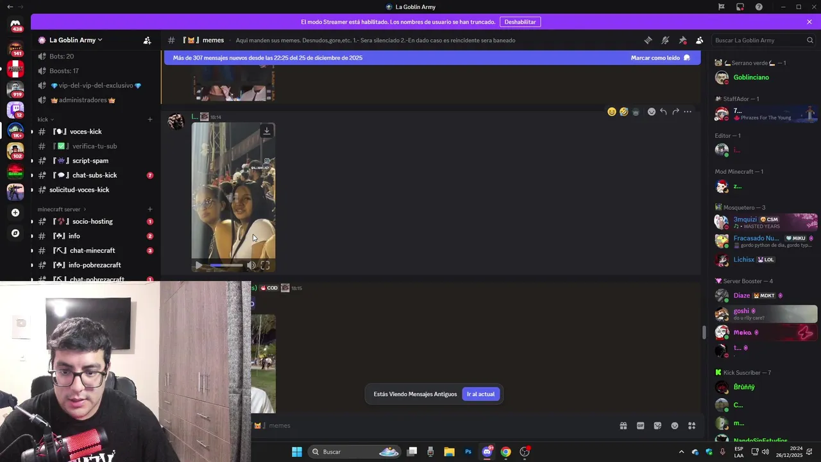This screenshot has width=821, height=462.
Task: Open the add reaction picker on the message
Action: pos(652,112)
